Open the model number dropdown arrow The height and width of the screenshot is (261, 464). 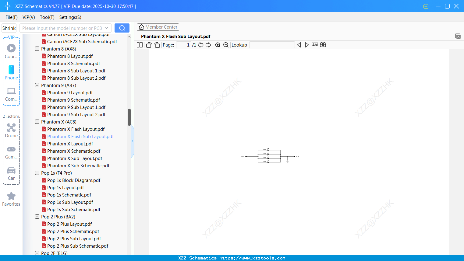(106, 28)
